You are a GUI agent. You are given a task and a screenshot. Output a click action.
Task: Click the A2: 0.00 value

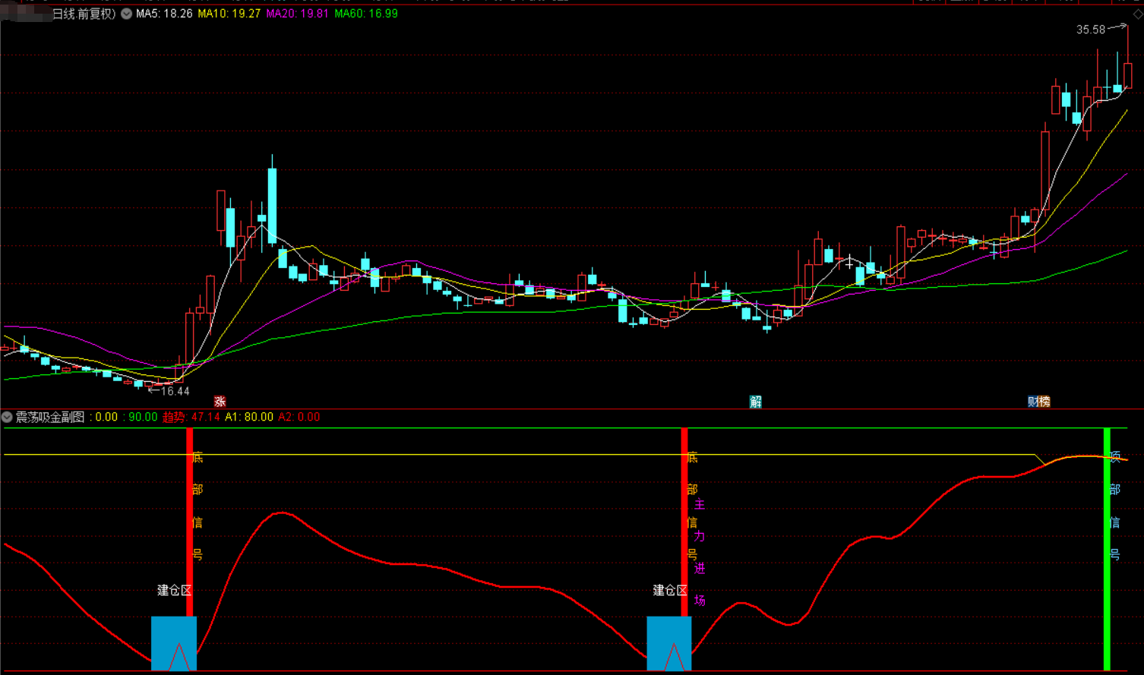click(x=299, y=417)
